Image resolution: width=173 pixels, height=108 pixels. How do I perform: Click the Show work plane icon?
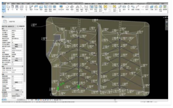tap(156, 8)
